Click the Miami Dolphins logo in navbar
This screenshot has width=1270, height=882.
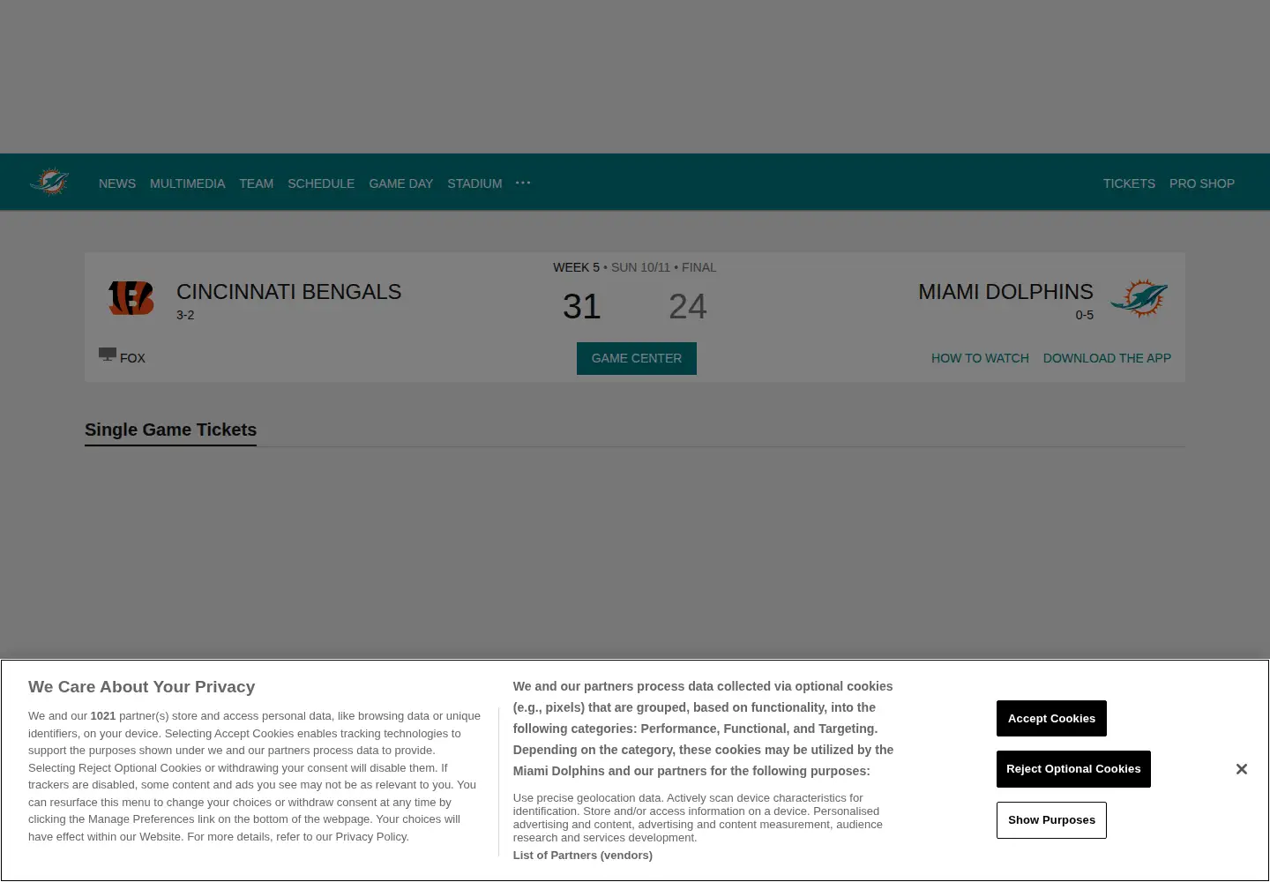point(49,182)
